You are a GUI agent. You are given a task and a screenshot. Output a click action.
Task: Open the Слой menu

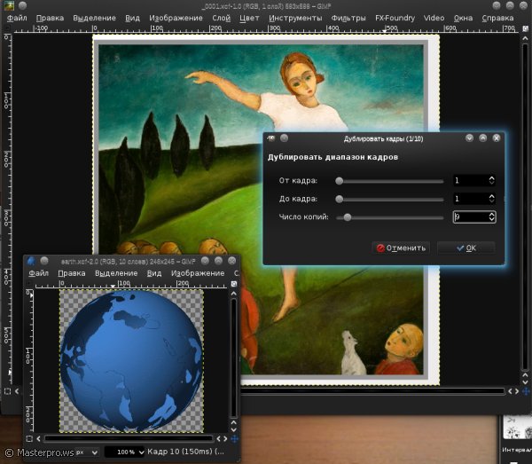[x=221, y=18]
